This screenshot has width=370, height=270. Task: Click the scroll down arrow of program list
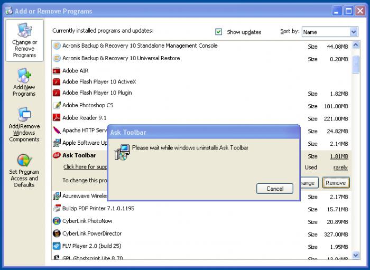click(x=356, y=255)
